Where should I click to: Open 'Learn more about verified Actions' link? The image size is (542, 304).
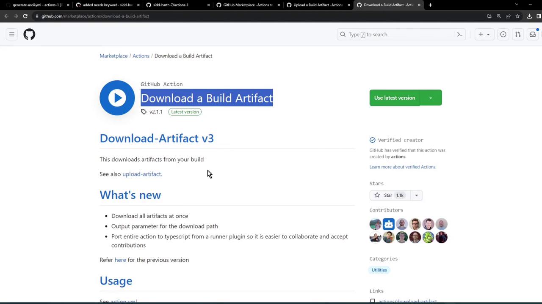click(x=403, y=167)
